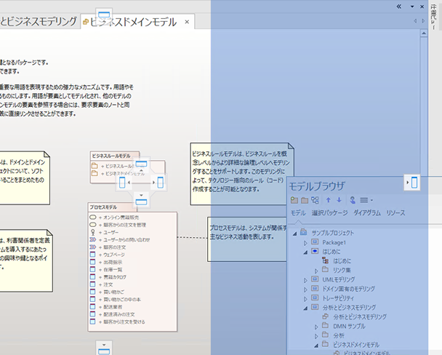Select the モデル tab in モデルブラウザ
The image size is (442, 355).
coord(298,213)
